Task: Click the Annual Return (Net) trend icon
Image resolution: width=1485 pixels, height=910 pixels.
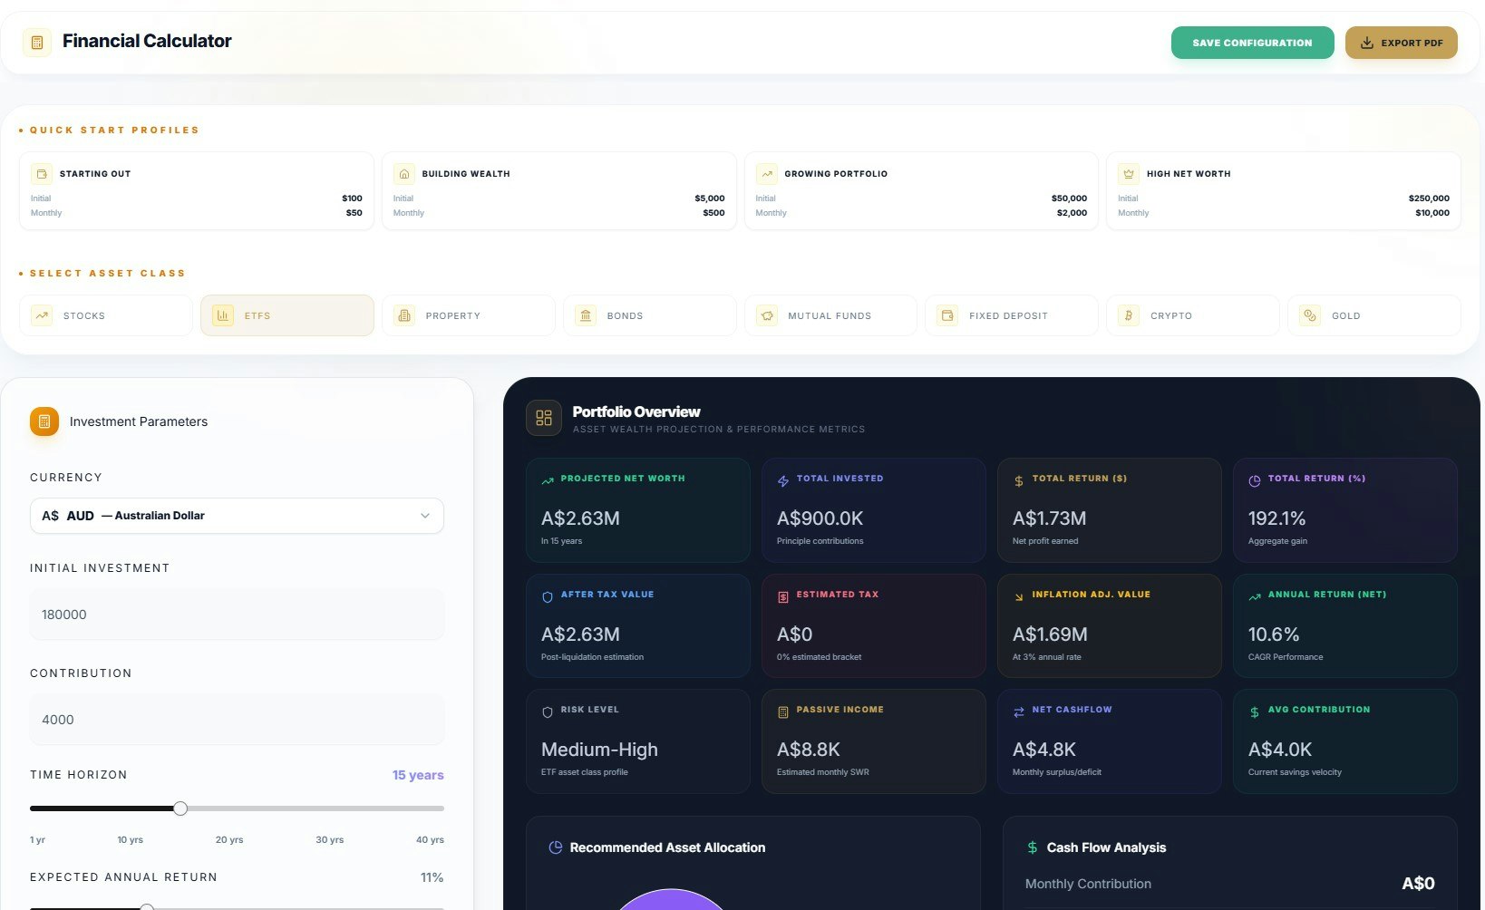Action: 1255,597
